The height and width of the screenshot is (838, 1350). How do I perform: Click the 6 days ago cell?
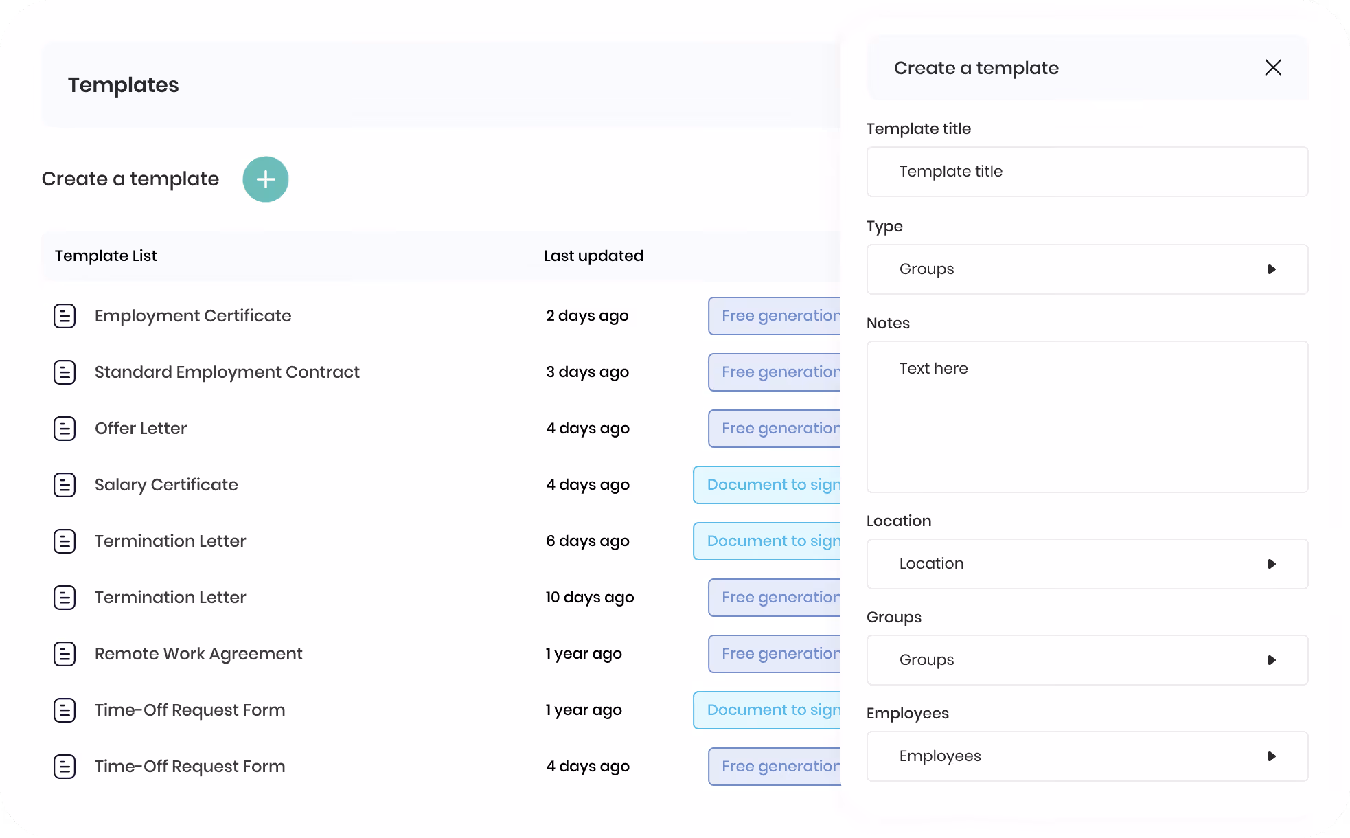click(x=588, y=541)
